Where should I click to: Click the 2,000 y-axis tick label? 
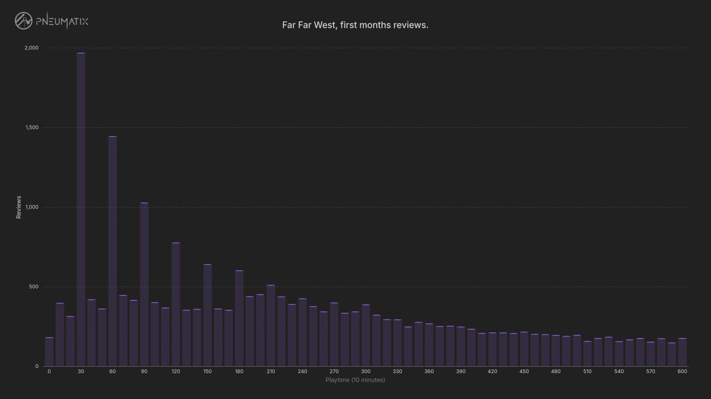[x=31, y=48]
